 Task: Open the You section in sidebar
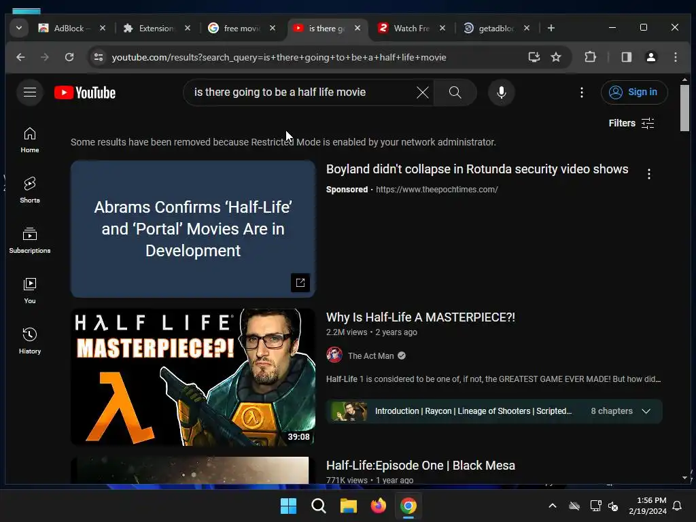click(x=30, y=291)
